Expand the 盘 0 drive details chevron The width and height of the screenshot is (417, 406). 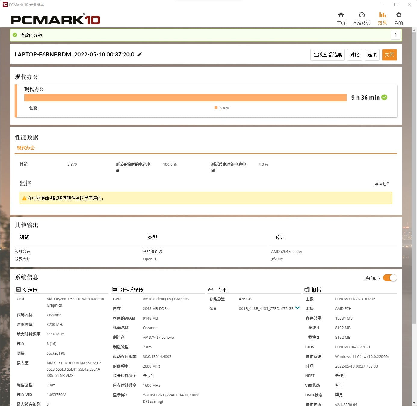click(x=298, y=308)
